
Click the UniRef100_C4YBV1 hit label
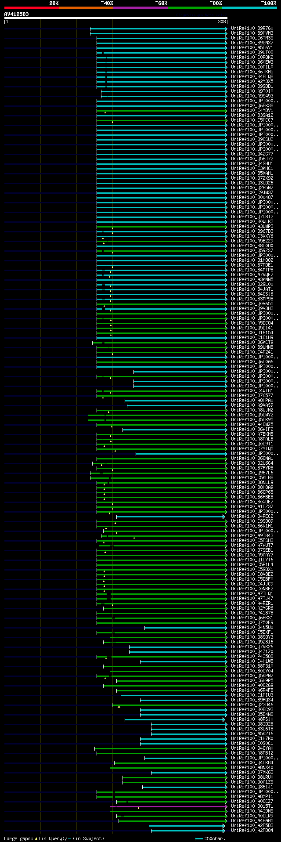[252, 110]
